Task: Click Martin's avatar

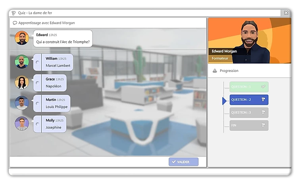Action: pyautogui.click(x=22, y=103)
